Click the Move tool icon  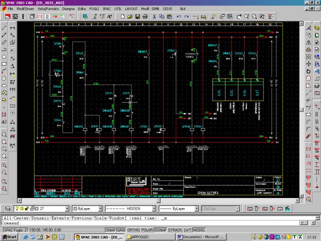(x=308, y=64)
